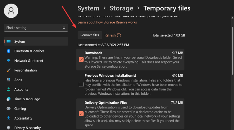Click the Apps sidebar icon

click(x=9, y=80)
